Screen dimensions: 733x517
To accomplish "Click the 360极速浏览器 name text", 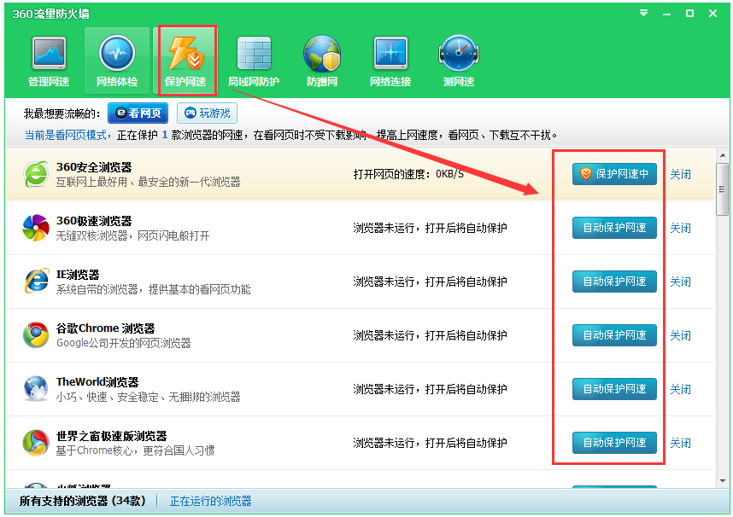I will pyautogui.click(x=94, y=221).
